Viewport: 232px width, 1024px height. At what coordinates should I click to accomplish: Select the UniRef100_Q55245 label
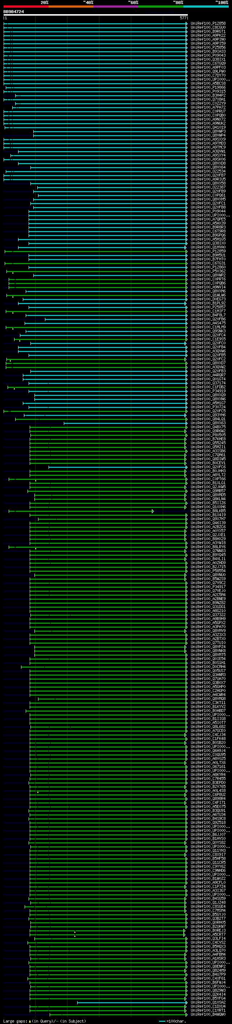(x=208, y=443)
